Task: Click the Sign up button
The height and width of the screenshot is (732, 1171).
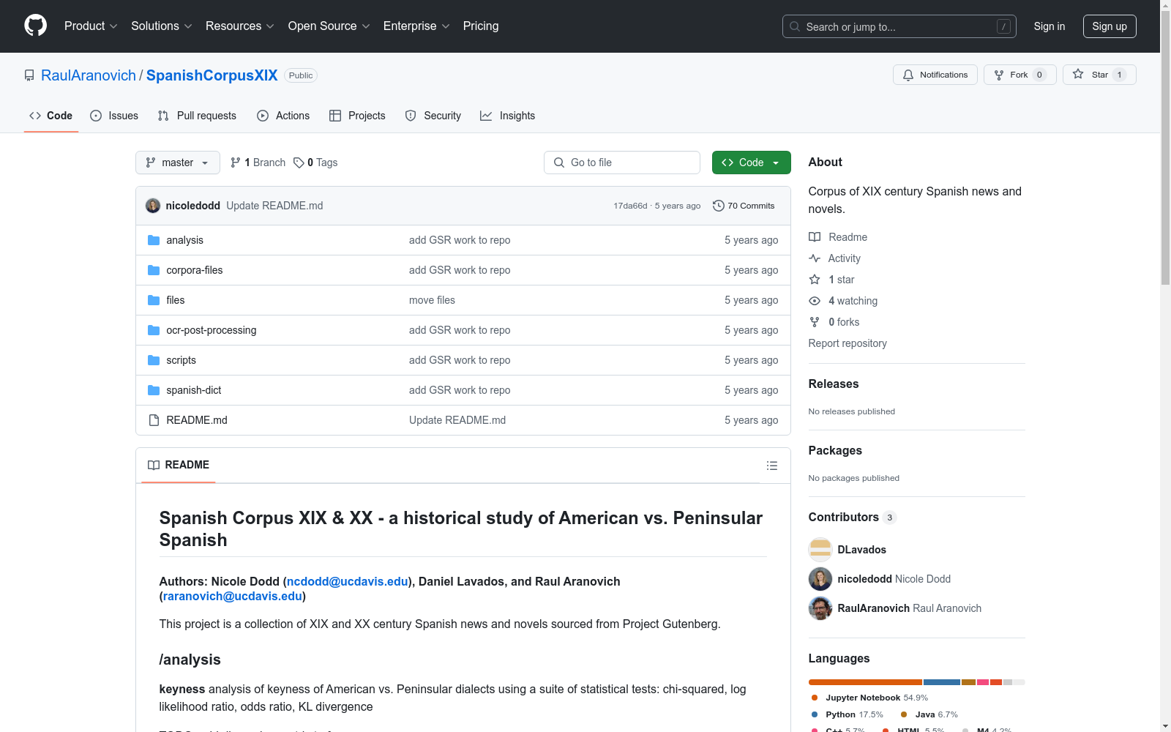Action: 1110,26
